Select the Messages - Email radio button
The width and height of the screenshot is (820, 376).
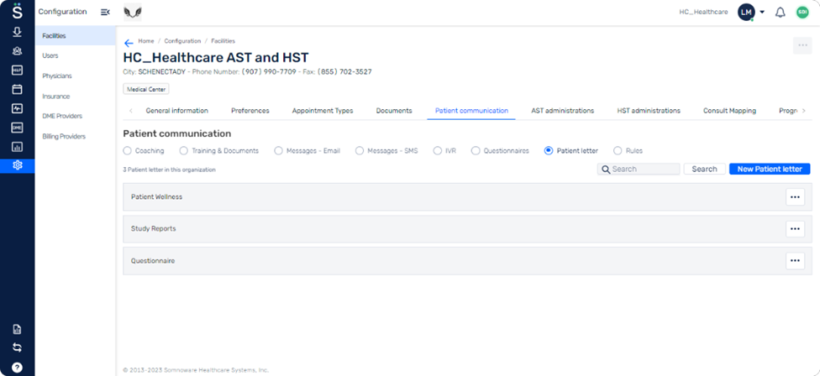pyautogui.click(x=278, y=150)
